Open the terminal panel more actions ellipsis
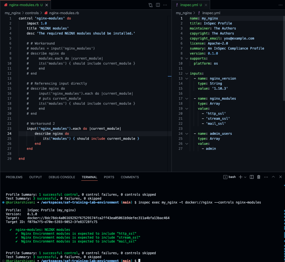285x262 pixels. click(266, 177)
